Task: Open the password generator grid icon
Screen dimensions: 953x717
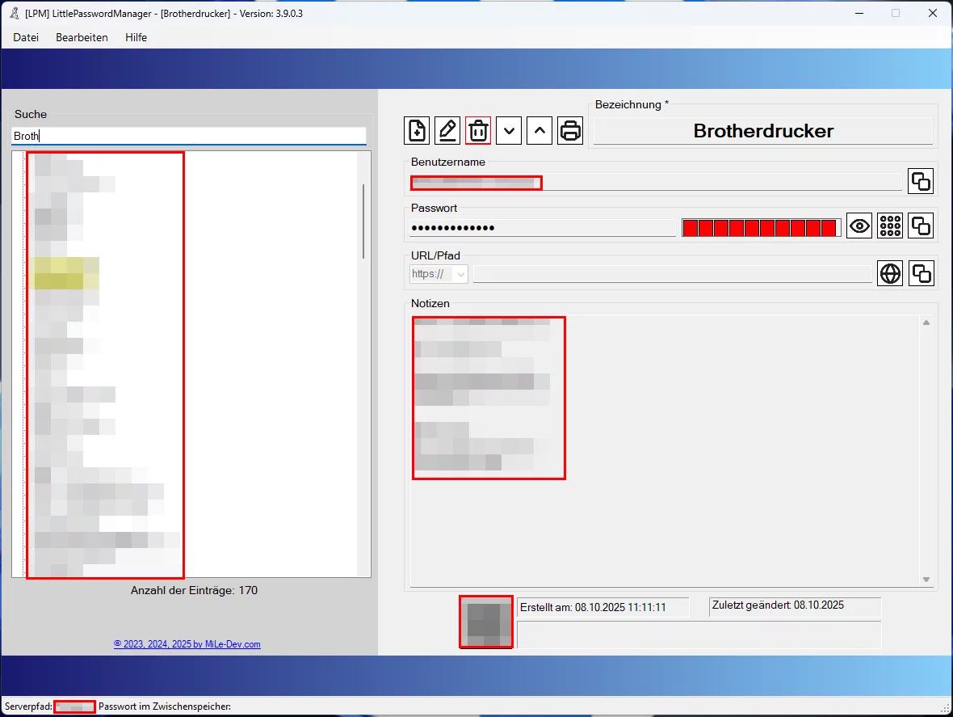Action: coord(890,226)
